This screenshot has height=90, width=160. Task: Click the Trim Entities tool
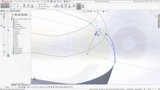pos(24,5)
